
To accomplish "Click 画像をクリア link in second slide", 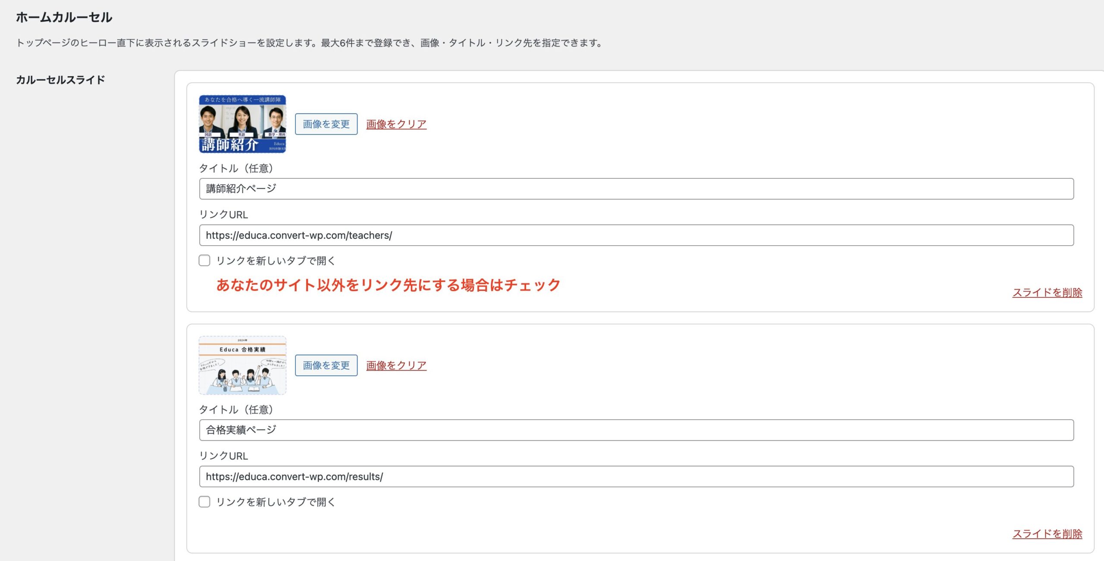I will click(396, 365).
